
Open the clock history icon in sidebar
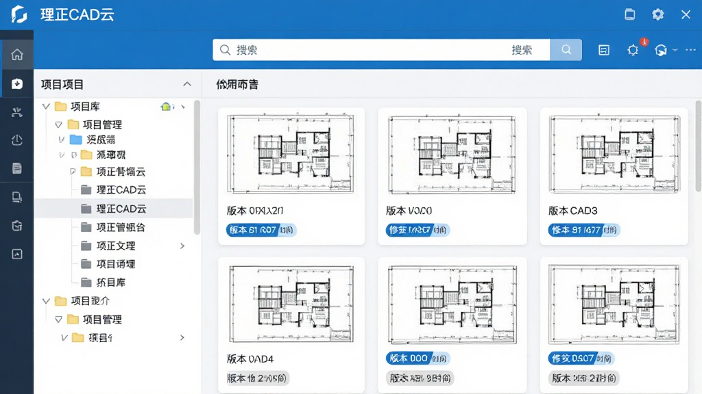(17, 140)
